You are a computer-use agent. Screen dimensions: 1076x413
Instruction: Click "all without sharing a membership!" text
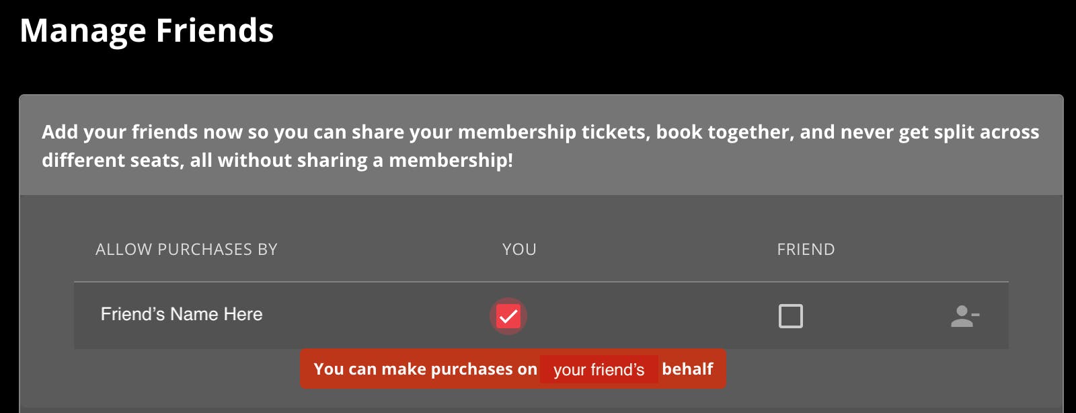(x=351, y=160)
